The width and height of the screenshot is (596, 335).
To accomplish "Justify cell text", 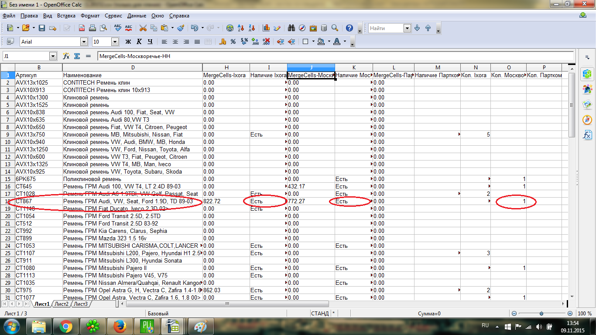I will tap(197, 41).
